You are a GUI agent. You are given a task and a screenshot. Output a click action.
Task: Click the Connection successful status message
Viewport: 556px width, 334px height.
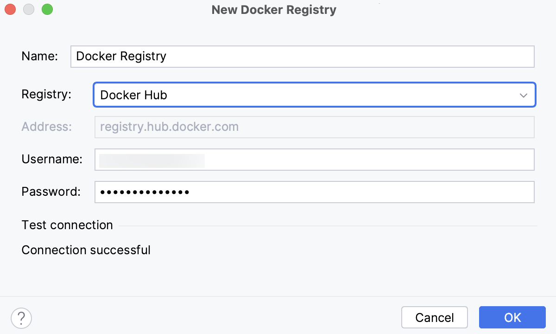pos(86,250)
